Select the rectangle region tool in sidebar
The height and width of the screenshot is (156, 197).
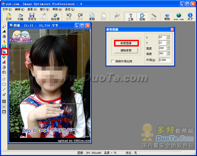click(x=4, y=84)
